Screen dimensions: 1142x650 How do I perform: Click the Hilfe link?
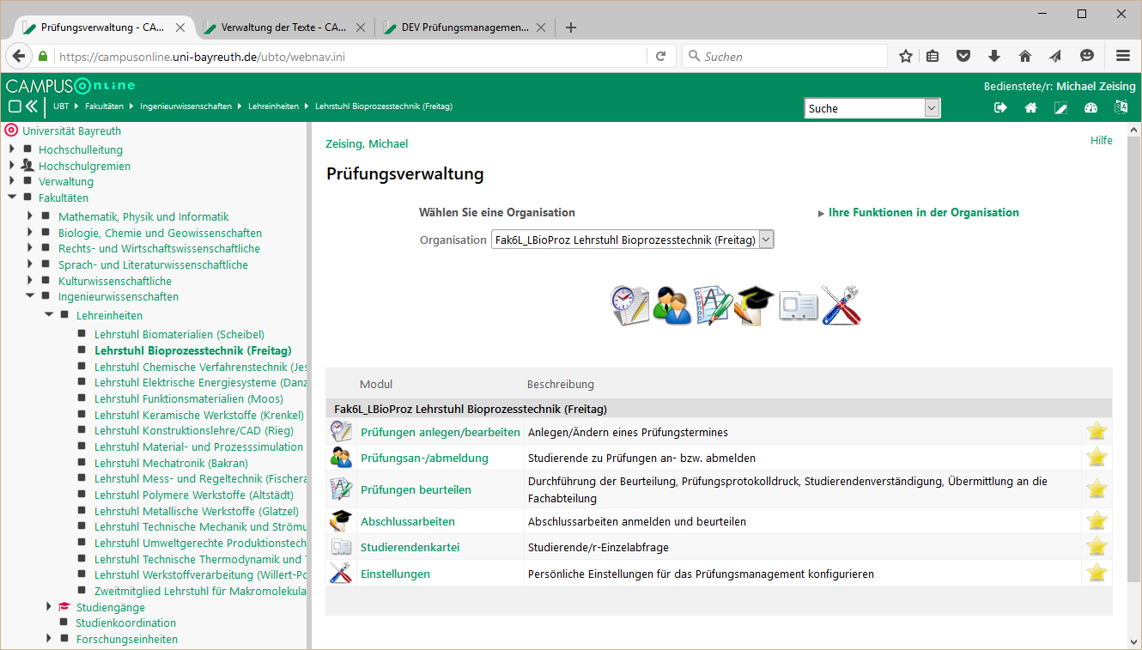(1102, 140)
